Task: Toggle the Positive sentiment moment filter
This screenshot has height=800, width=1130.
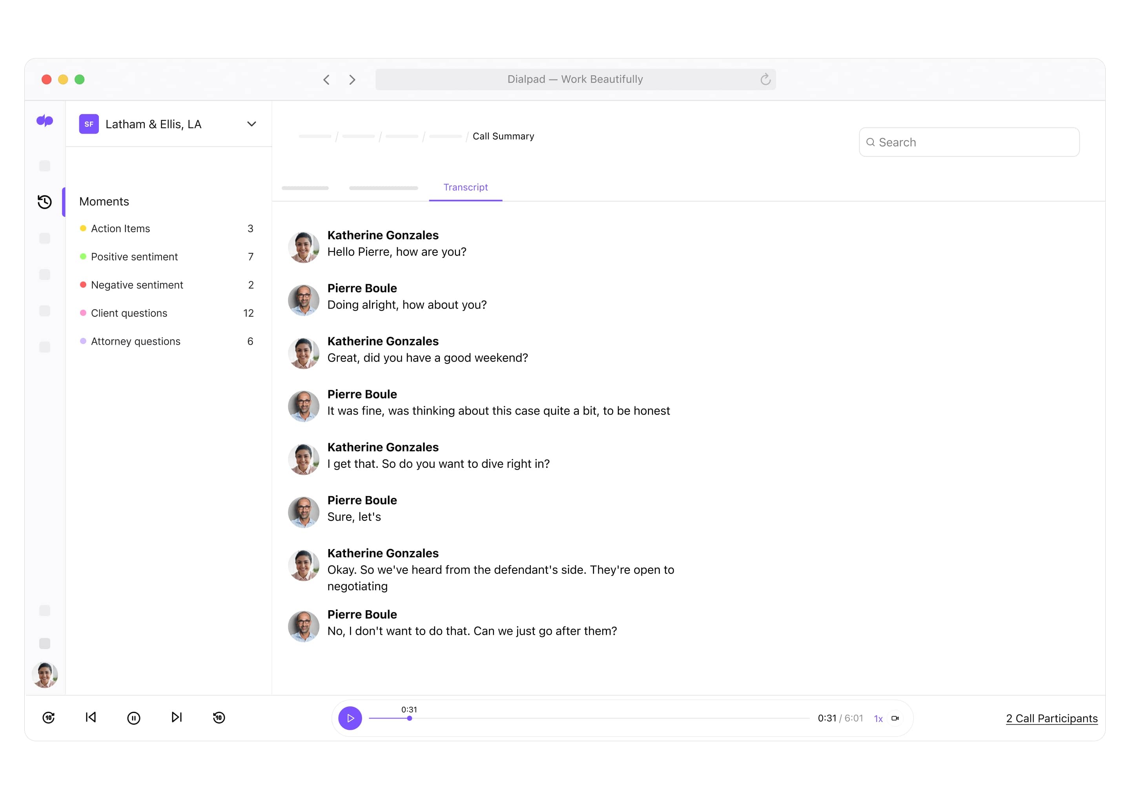Action: point(134,256)
